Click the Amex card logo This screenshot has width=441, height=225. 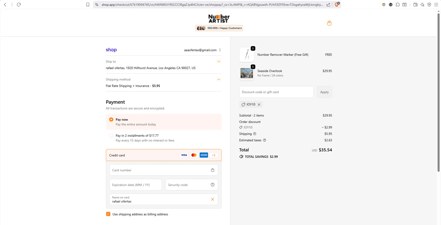204,155
